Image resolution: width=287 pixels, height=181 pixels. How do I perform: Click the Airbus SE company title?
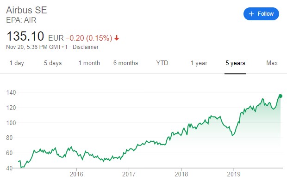(26, 10)
